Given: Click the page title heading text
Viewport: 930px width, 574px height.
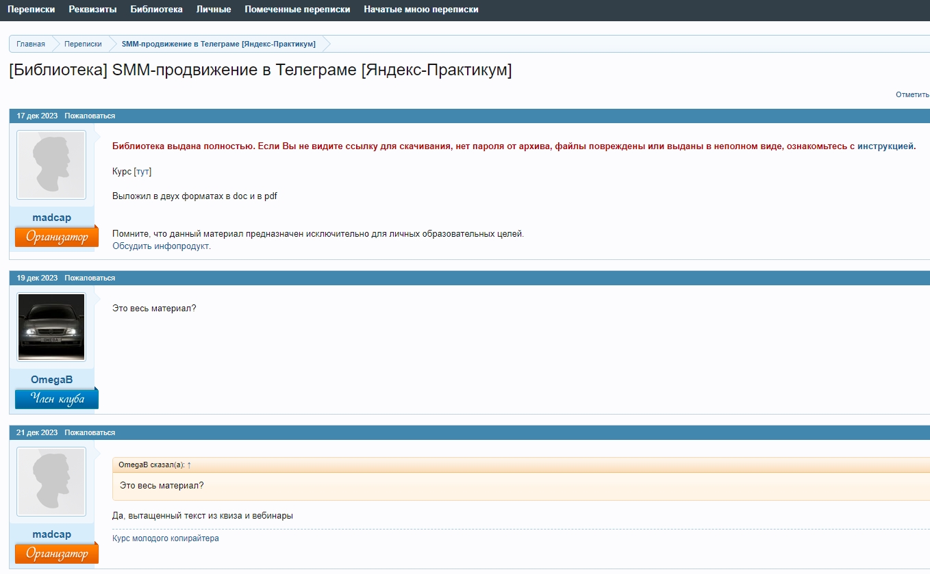Looking at the screenshot, I should [x=260, y=70].
